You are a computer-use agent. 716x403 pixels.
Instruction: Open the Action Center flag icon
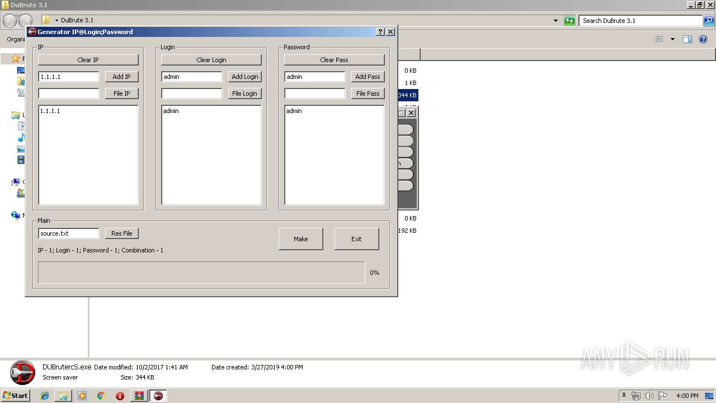tap(663, 396)
